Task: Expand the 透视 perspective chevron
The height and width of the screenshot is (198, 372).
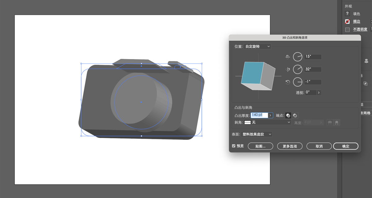Action: tap(319, 92)
